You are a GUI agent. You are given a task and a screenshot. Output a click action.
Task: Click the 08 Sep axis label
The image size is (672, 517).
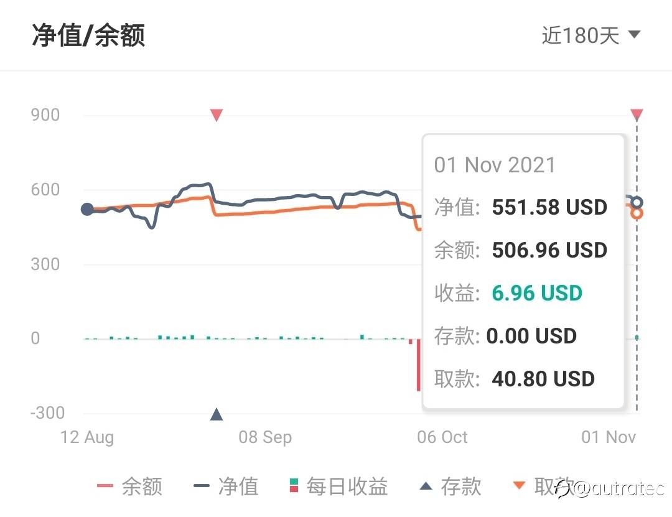point(265,437)
